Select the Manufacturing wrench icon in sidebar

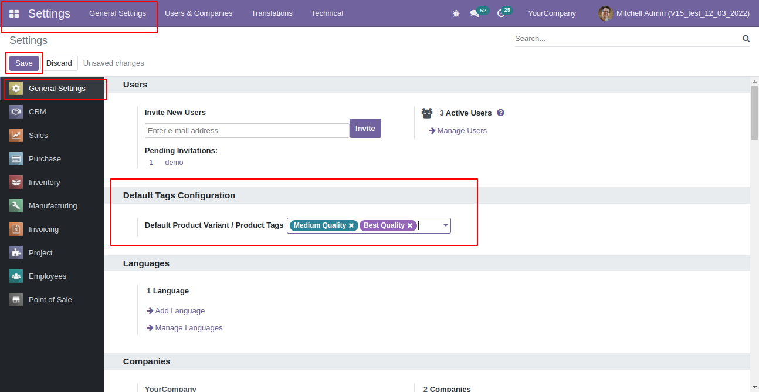click(x=16, y=206)
